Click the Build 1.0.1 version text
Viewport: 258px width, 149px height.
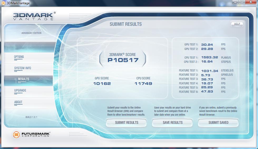pos(31,117)
